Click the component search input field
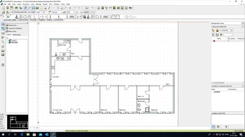The height and width of the screenshot is (137, 245). [228, 35]
